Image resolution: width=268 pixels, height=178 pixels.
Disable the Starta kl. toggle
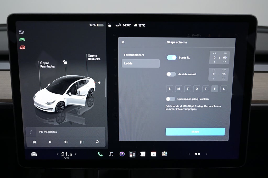(172, 58)
